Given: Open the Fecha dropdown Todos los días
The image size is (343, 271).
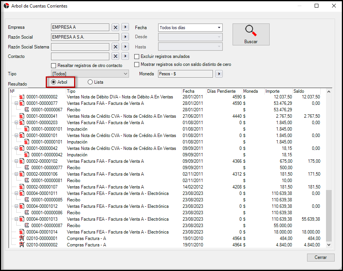Looking at the screenshot, I should [x=190, y=28].
